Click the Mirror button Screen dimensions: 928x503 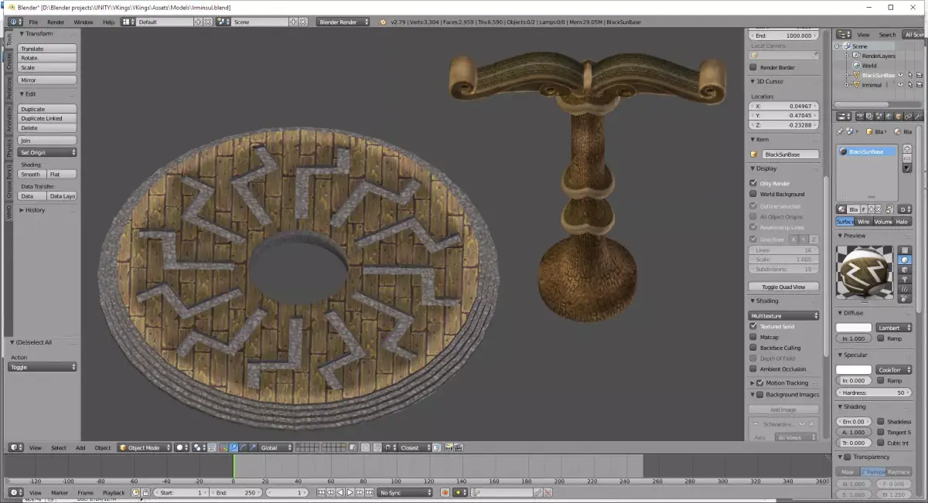point(46,80)
